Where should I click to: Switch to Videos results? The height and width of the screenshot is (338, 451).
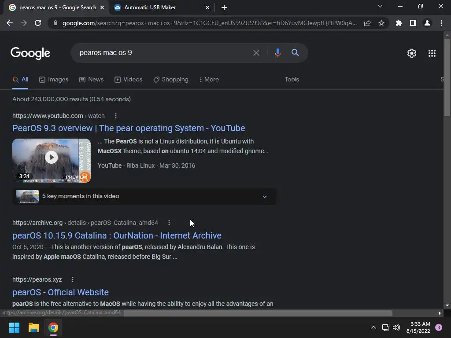(128, 80)
